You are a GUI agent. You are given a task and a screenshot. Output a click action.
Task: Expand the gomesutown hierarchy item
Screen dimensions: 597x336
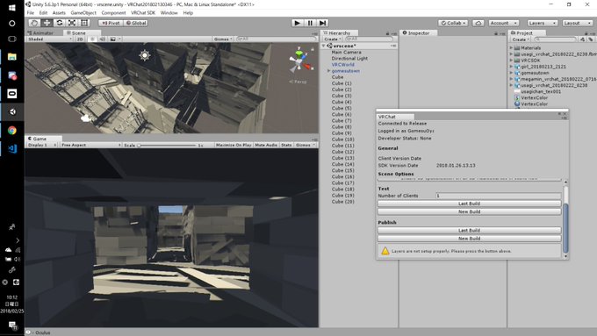[x=328, y=71]
